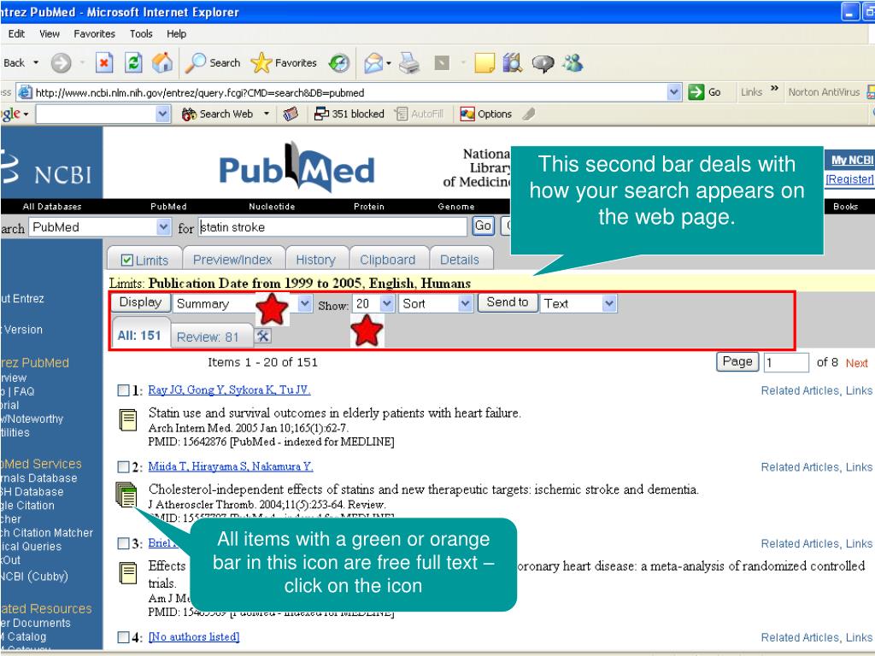Expand the address bar URL dropdown

[674, 92]
